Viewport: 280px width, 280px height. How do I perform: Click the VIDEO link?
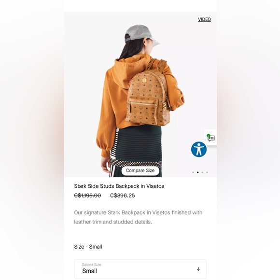(205, 19)
